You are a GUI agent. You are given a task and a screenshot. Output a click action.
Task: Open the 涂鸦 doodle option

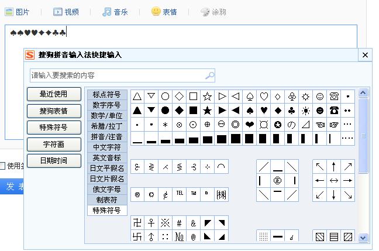pyautogui.click(x=213, y=12)
